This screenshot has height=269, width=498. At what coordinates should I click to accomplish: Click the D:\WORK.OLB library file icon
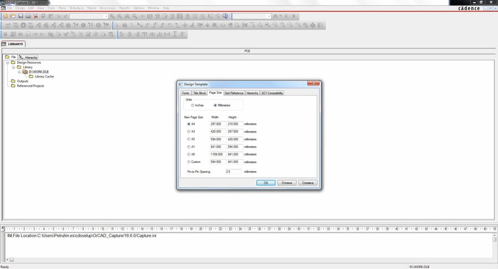(x=25, y=72)
